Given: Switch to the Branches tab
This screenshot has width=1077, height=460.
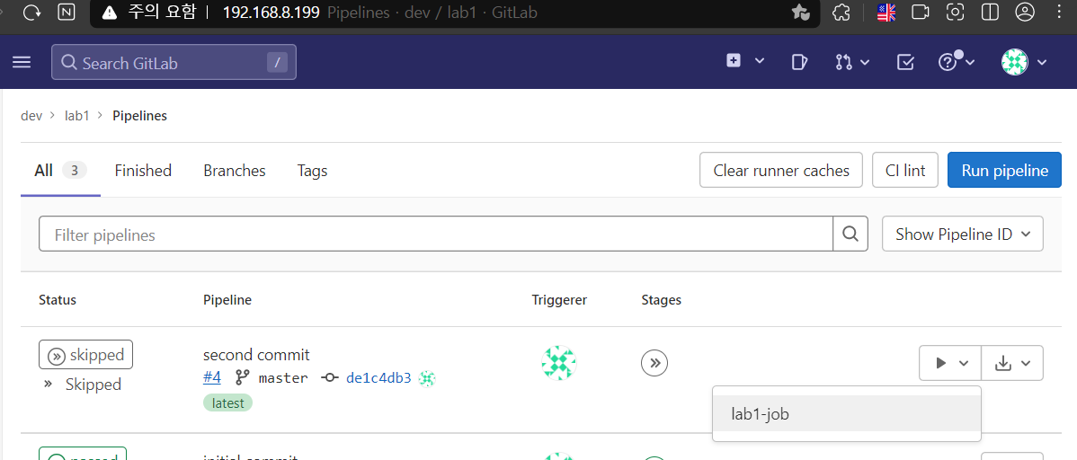Looking at the screenshot, I should (235, 171).
